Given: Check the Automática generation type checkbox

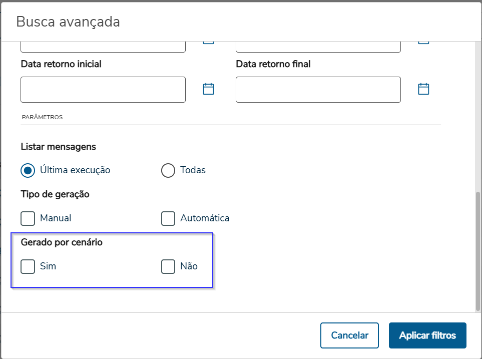Looking at the screenshot, I should coord(168,218).
